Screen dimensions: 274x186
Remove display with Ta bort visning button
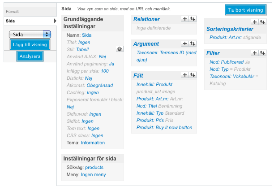pyautogui.click(x=246, y=10)
